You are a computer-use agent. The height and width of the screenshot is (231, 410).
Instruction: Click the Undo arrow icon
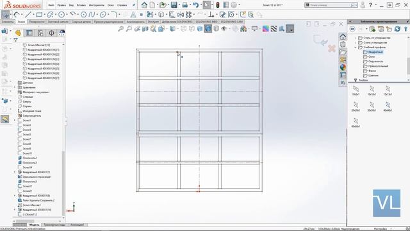[x=195, y=5]
